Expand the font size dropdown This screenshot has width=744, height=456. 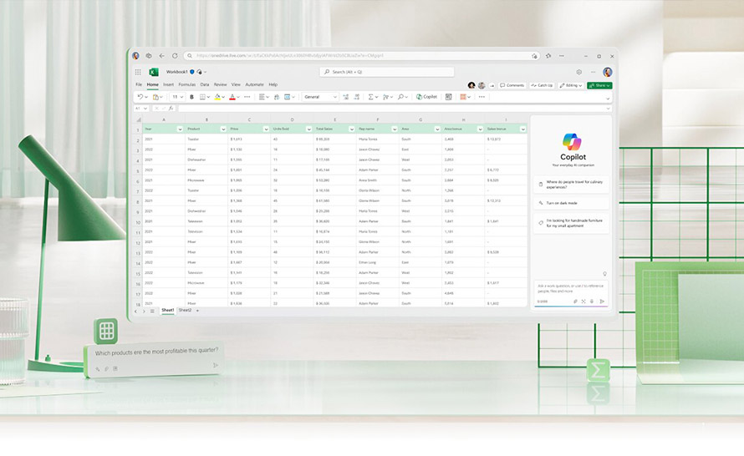[x=177, y=97]
